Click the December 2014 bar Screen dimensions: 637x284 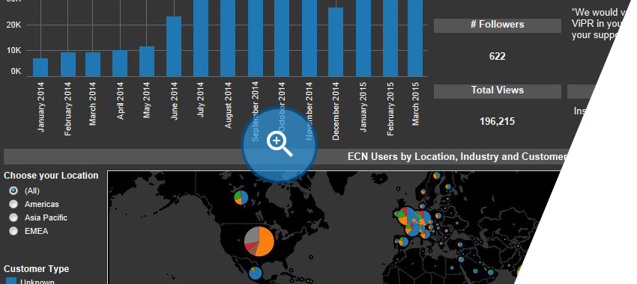click(x=336, y=42)
